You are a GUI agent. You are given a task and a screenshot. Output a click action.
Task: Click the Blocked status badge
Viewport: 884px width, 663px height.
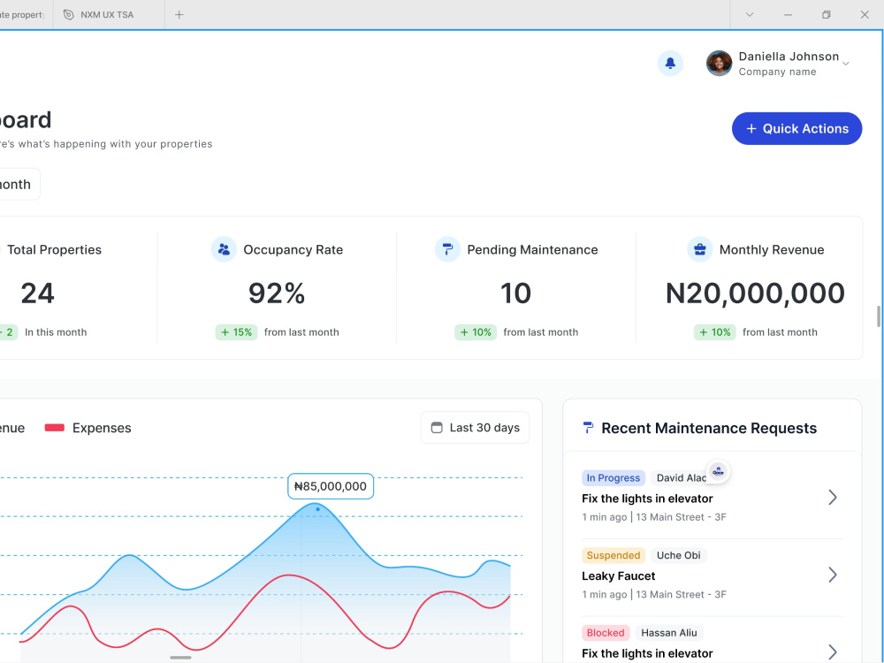[606, 633]
